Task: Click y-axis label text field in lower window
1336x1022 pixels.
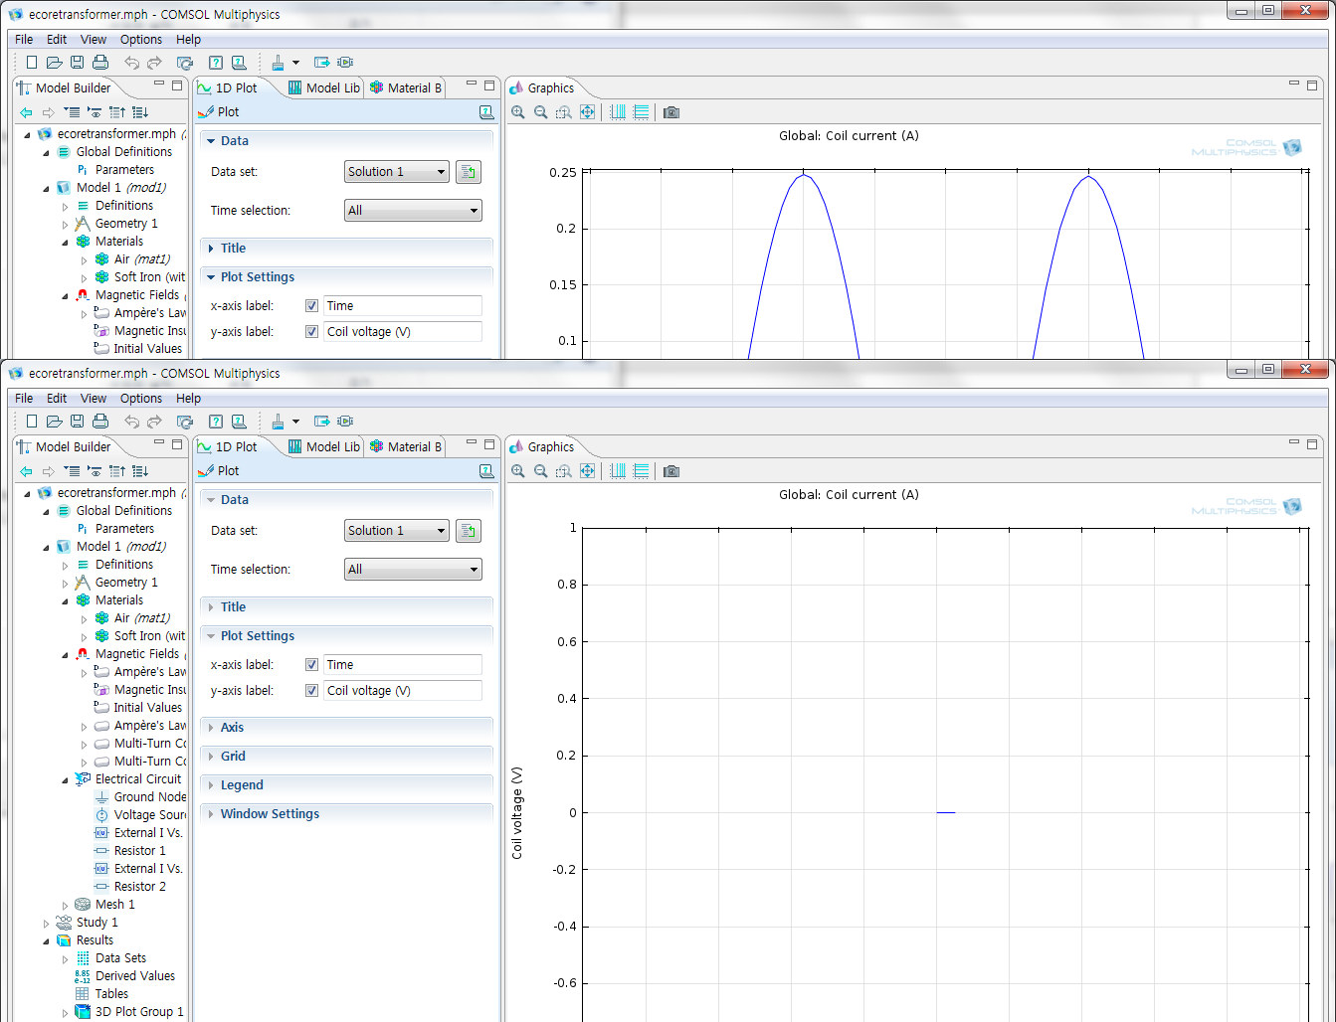Action: [x=403, y=691]
